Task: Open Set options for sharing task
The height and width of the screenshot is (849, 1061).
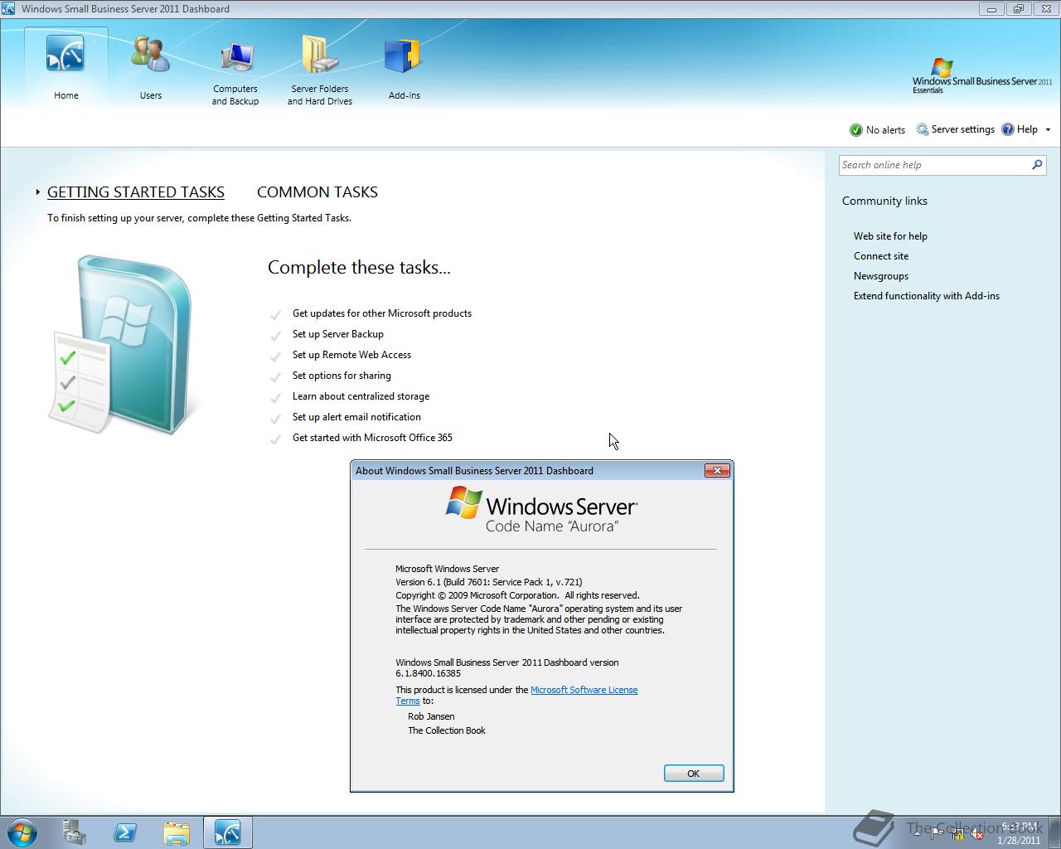Action: (342, 376)
